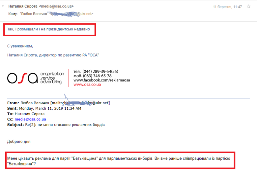Select recipient 'Любов Величко' in the header
Image resolution: width=257 pixels, height=173 pixels.
coord(34,14)
